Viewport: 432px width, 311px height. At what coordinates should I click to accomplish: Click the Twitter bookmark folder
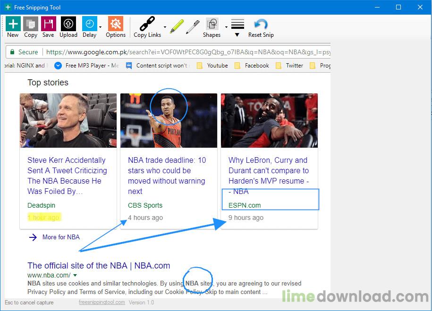click(x=289, y=66)
